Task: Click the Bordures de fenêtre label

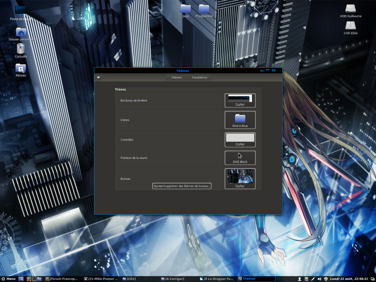Action: [134, 101]
